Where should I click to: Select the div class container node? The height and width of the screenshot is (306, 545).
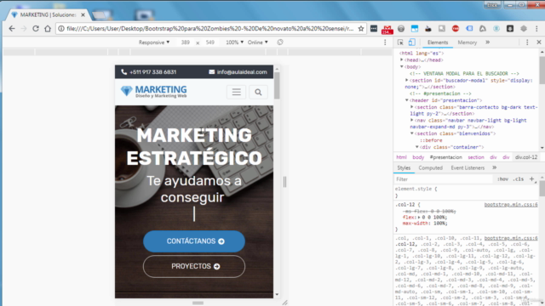tap(452, 147)
